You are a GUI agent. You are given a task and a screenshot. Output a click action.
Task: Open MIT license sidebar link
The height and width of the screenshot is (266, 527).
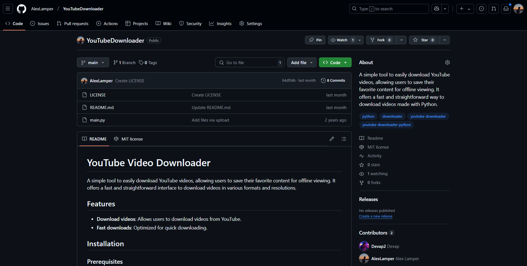(x=374, y=147)
